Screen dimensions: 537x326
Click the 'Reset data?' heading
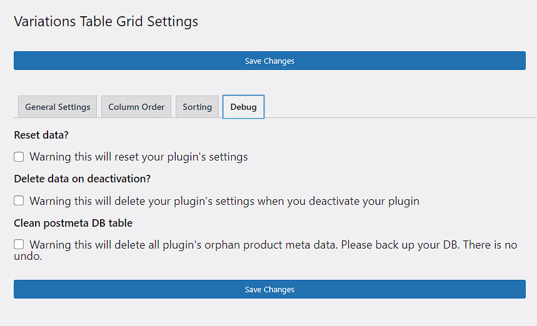[41, 135]
